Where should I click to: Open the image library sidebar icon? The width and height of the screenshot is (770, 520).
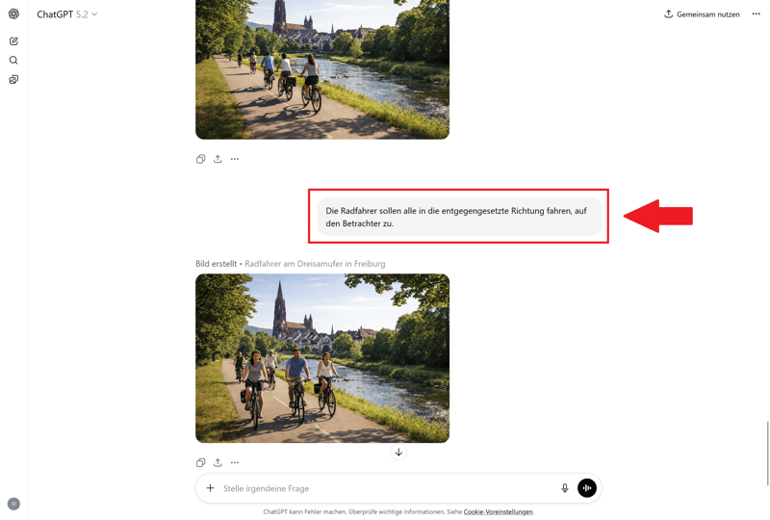[x=13, y=80]
